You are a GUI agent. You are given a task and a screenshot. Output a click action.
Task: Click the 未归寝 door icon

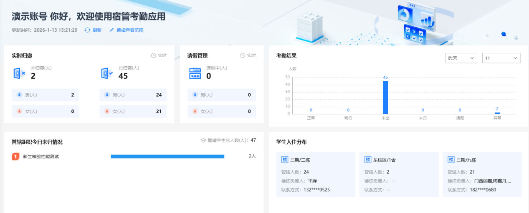pos(19,74)
